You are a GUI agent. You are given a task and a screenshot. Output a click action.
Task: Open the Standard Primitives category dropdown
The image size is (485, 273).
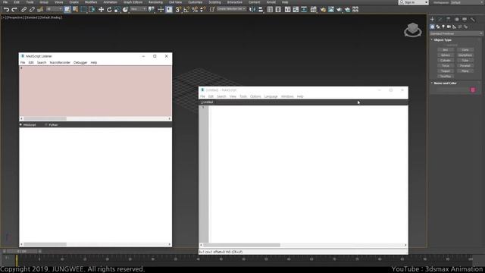tap(456, 33)
